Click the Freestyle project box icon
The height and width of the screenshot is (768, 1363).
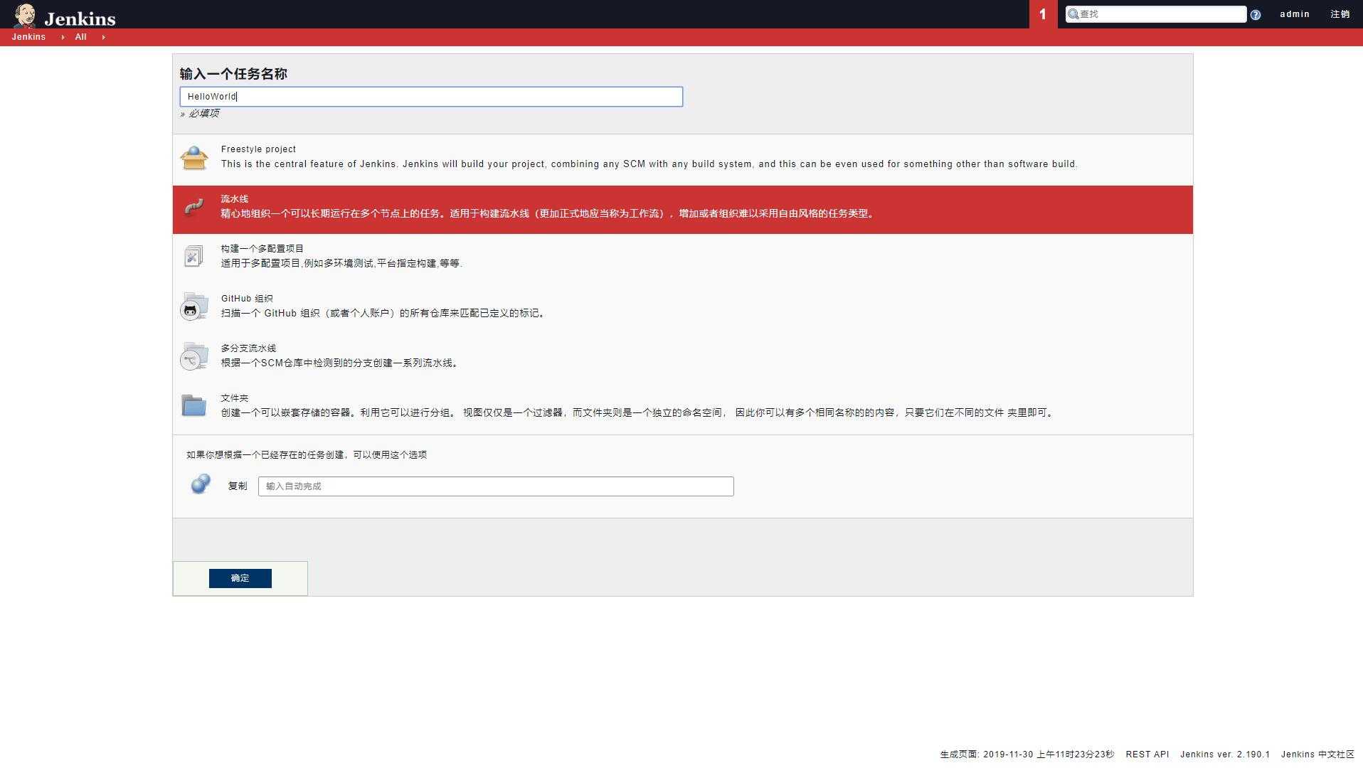tap(194, 157)
